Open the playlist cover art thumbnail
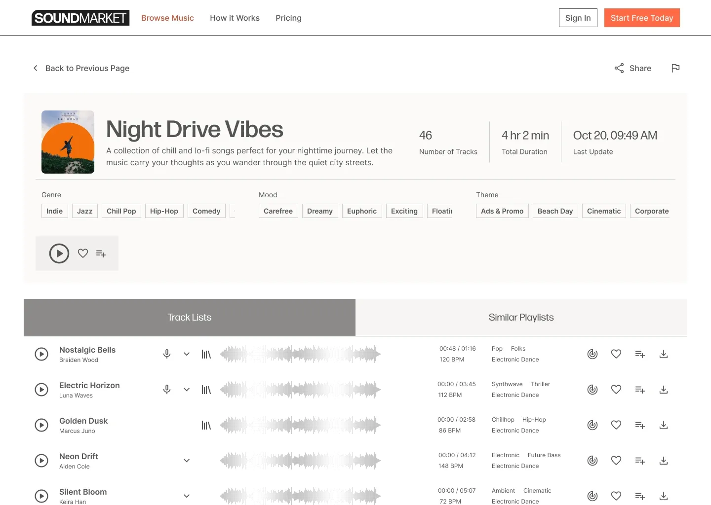 [68, 142]
